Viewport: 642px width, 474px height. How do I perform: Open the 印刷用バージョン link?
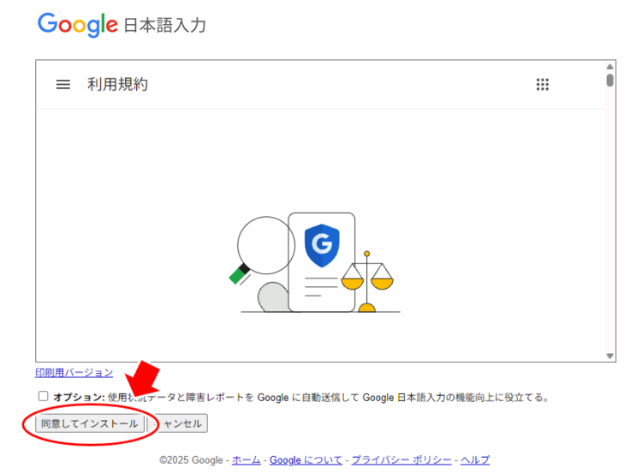pyautogui.click(x=74, y=373)
